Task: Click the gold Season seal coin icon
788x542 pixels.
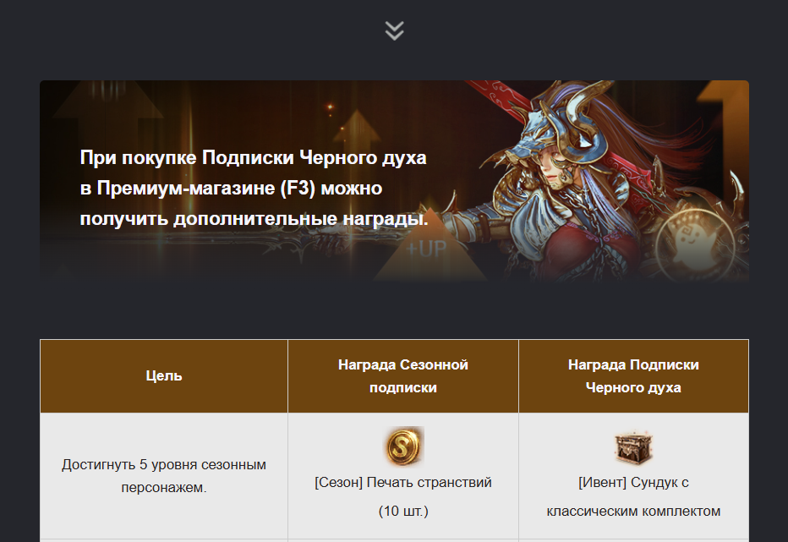Action: point(404,446)
